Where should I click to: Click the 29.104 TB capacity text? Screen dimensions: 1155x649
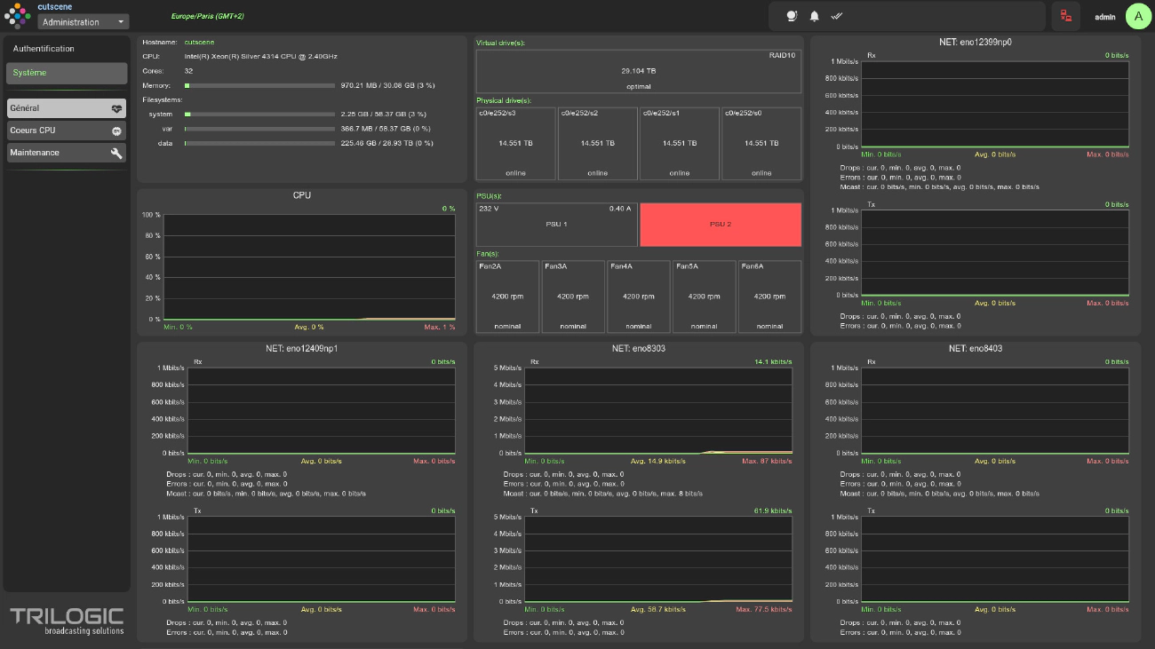point(639,70)
